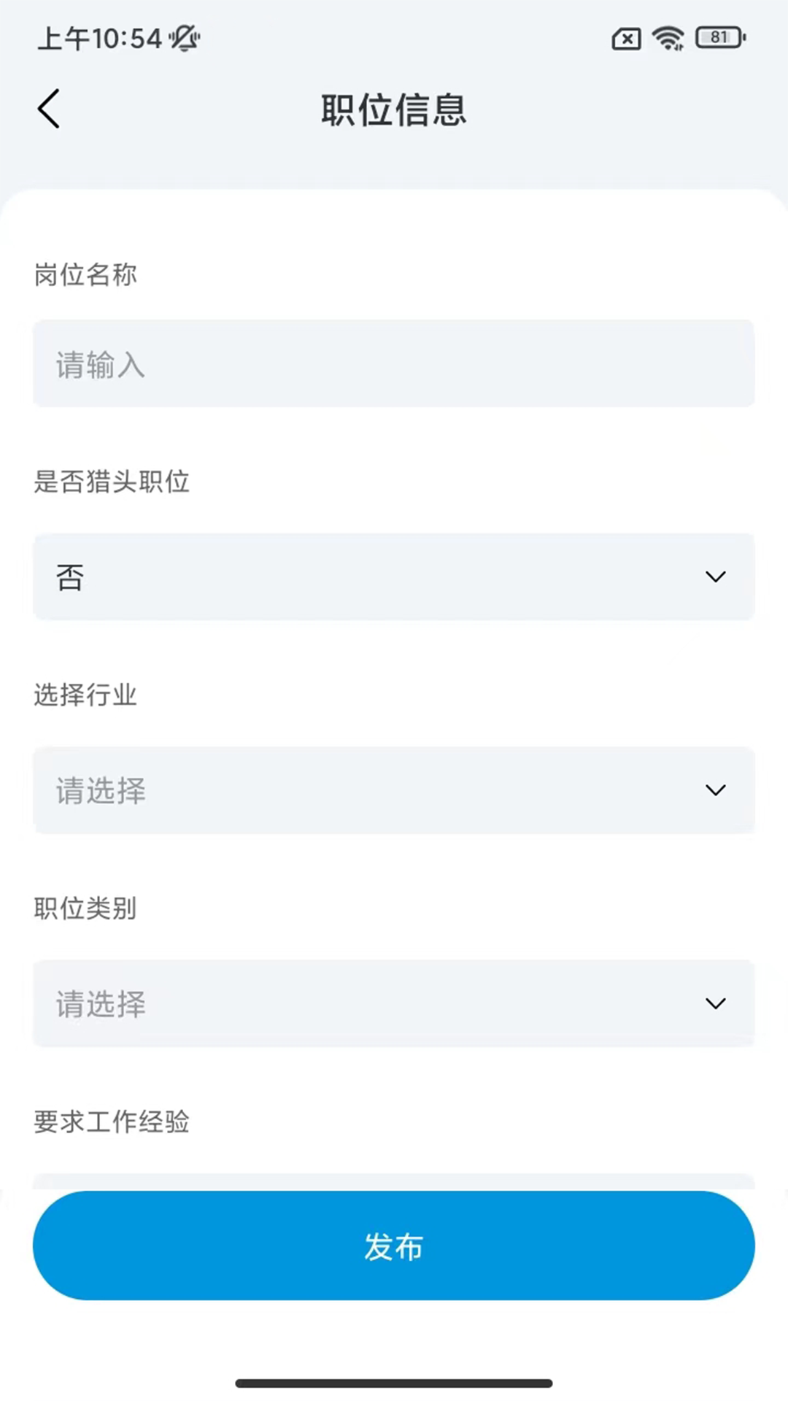Image resolution: width=788 pixels, height=1401 pixels.
Task: Tap the Wi-Fi signal icon
Action: [x=668, y=38]
